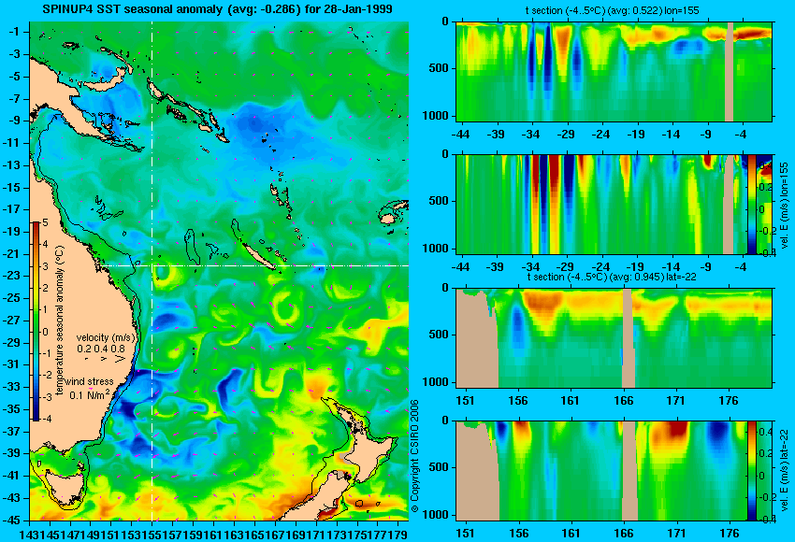Click '-4' on the top section plot axis
Screen dimensions: 795x542
[x=743, y=135]
